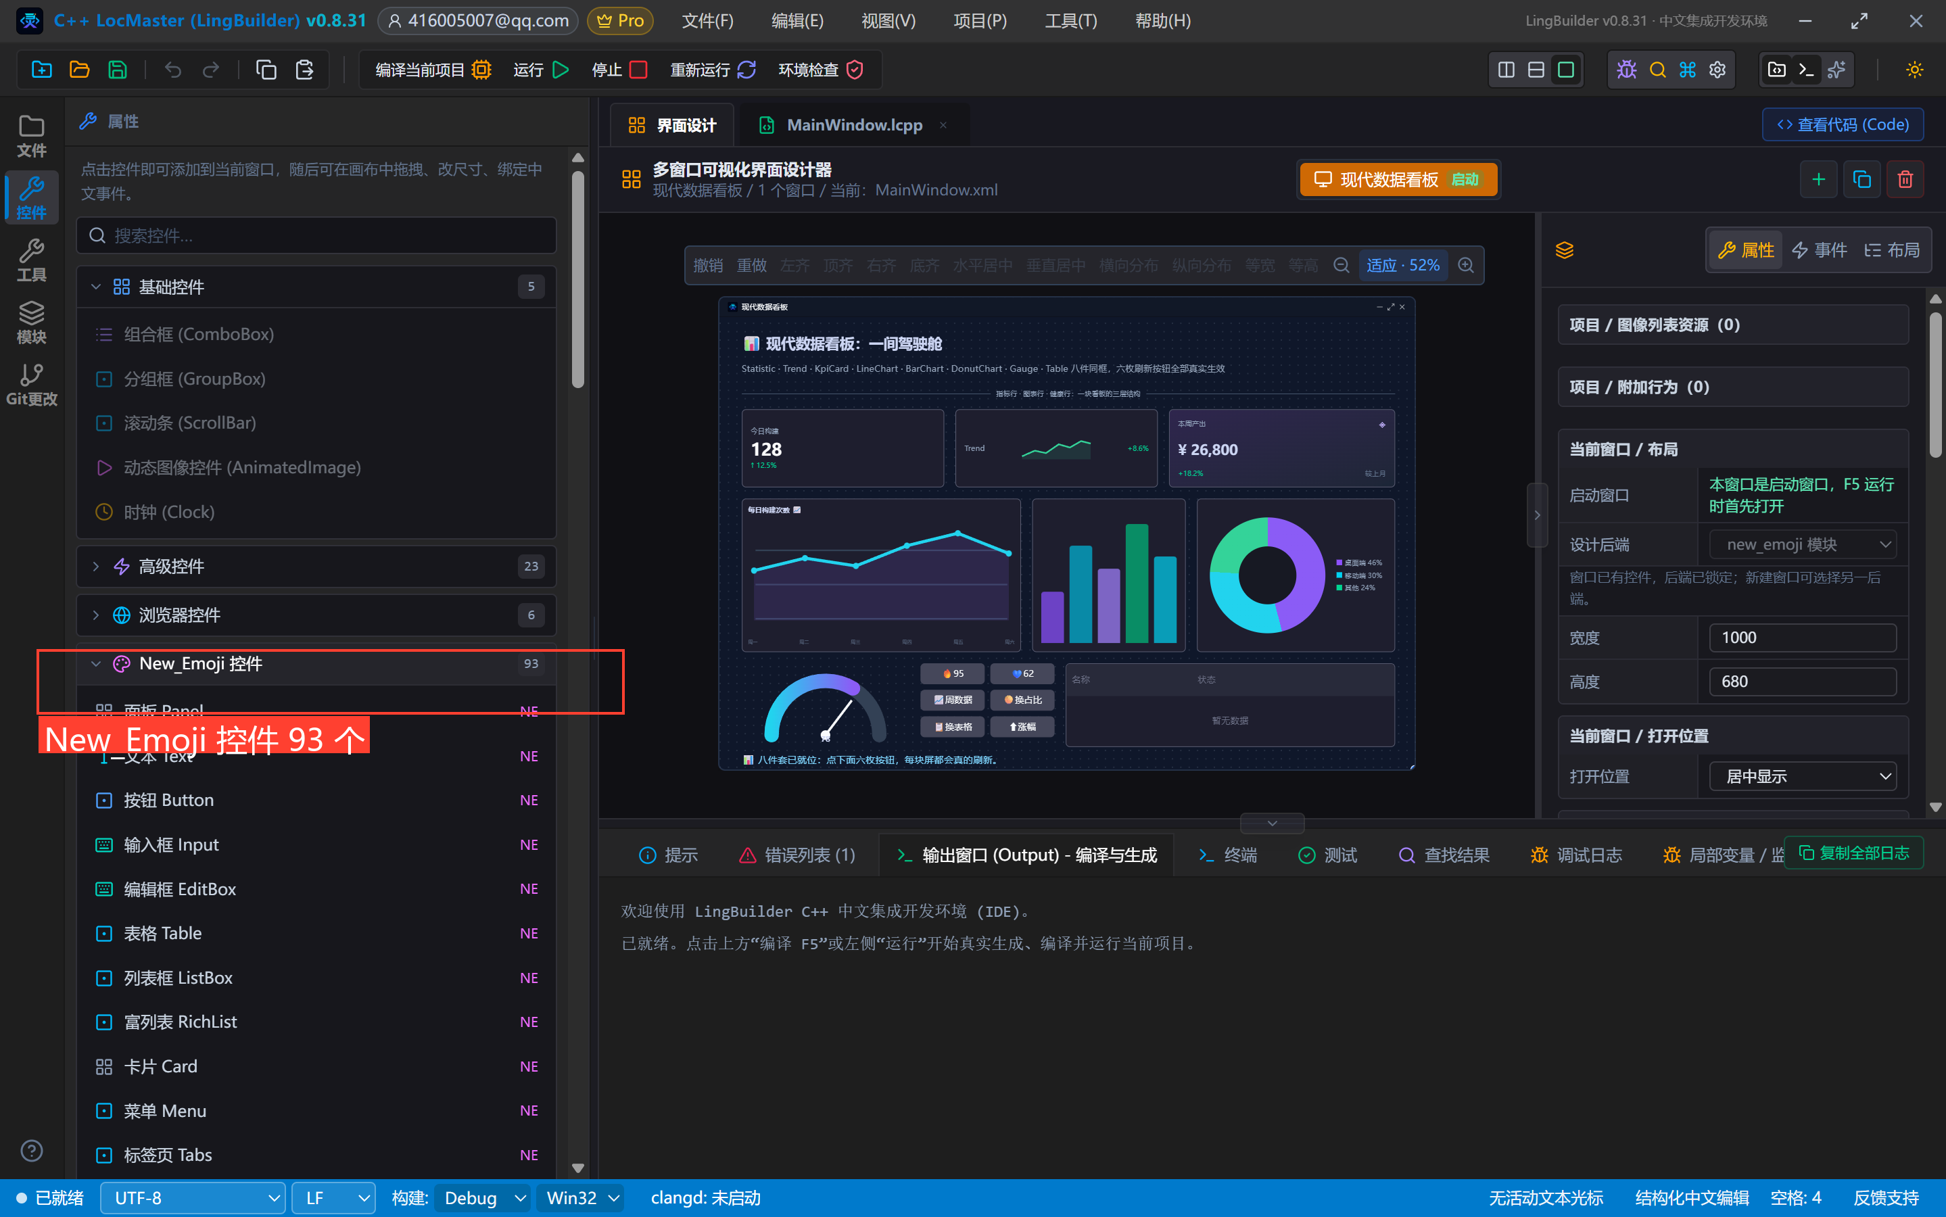The height and width of the screenshot is (1217, 1946).
Task: Open the settings gear icon
Action: (1717, 70)
